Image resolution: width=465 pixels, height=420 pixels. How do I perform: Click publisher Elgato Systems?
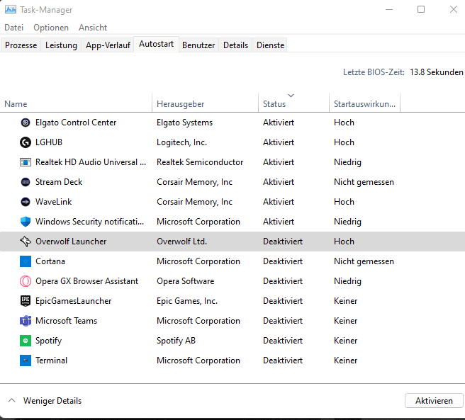185,123
